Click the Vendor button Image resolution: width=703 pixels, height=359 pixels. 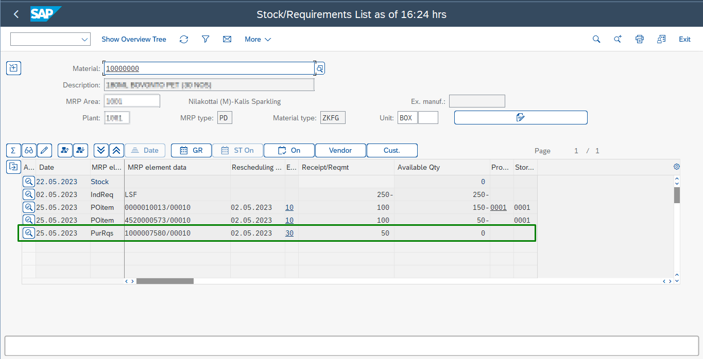[x=340, y=150]
